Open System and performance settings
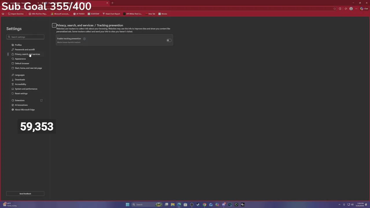The image size is (370, 208). (26, 89)
